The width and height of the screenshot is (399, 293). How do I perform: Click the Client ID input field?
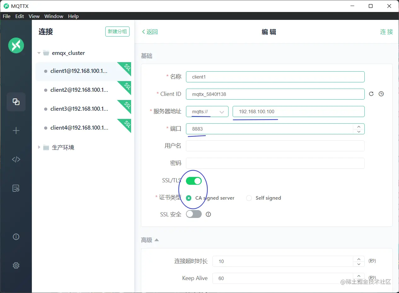[275, 94]
